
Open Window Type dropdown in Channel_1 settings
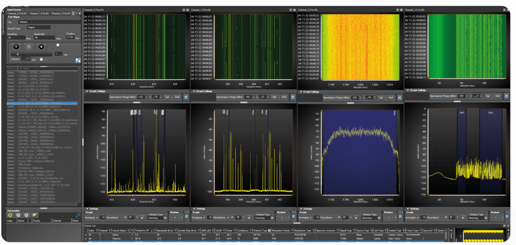[263, 218]
